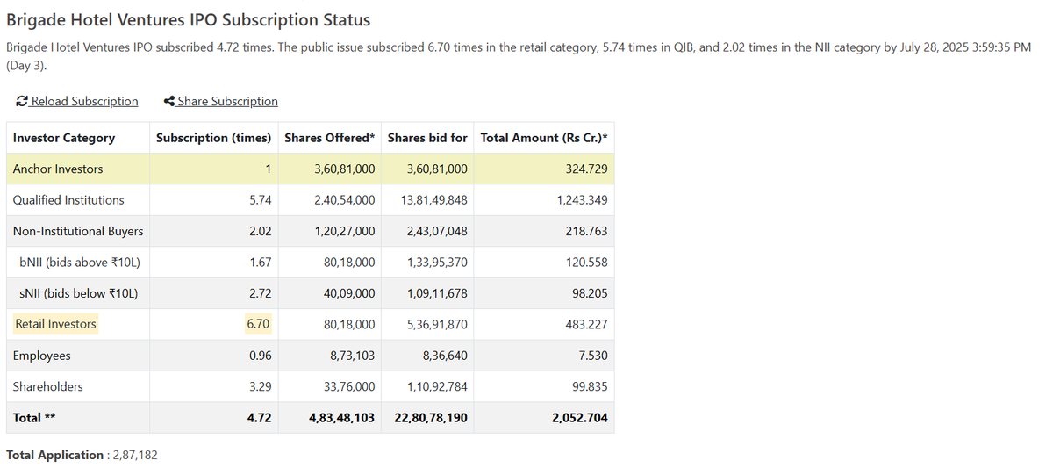The height and width of the screenshot is (468, 1053).
Task: Select Shareholders amount 99.835
Action: 591,386
